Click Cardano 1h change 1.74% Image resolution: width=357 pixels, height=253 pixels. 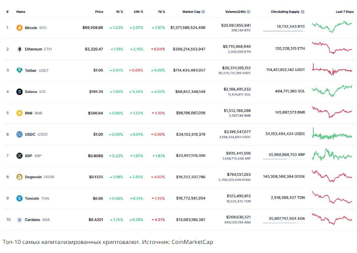click(x=116, y=220)
